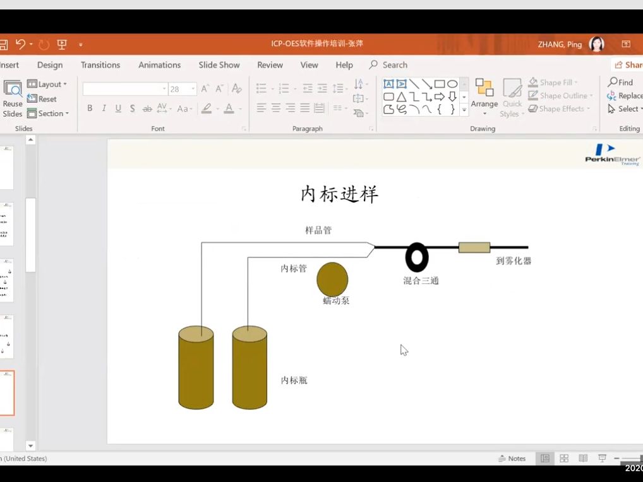Image resolution: width=643 pixels, height=482 pixels.
Task: Justify the text
Action: coord(304,108)
